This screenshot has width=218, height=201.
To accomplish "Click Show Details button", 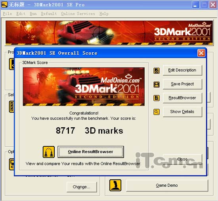I will 182,111.
